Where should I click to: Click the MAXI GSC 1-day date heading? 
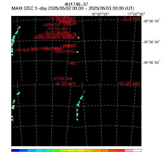click(x=73, y=8)
